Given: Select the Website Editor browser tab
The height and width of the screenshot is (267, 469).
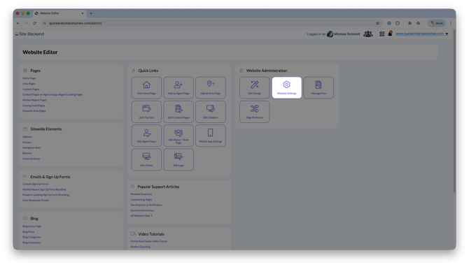Looking at the screenshot, I should pos(59,13).
